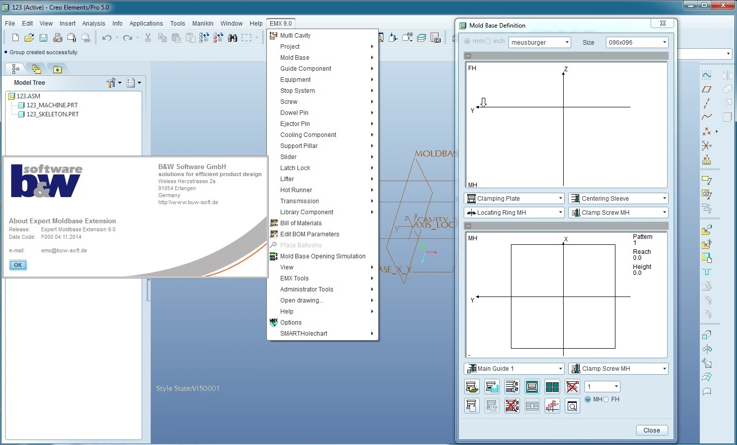Choose Mold Base Opening Simulation
Image resolution: width=737 pixels, height=445 pixels.
(323, 256)
